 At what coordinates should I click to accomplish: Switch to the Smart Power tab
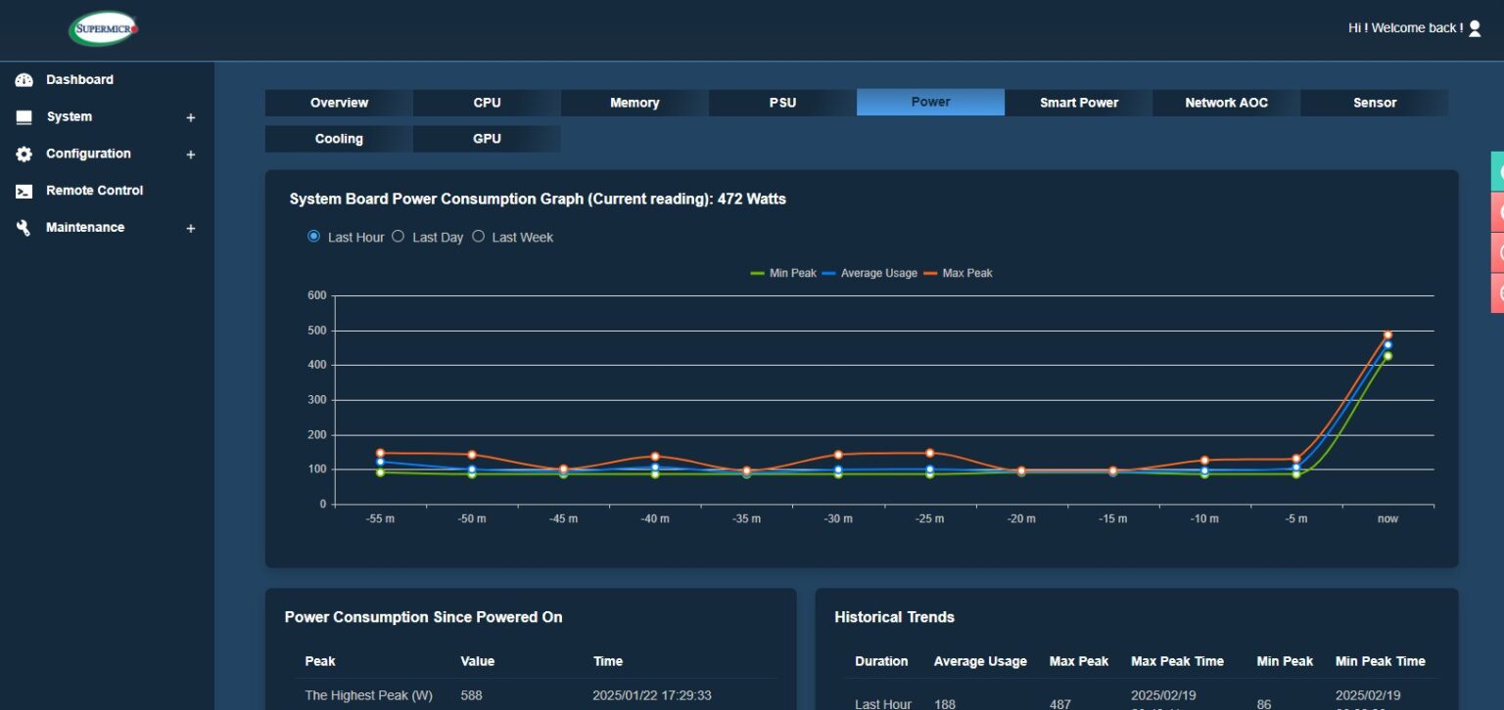pyautogui.click(x=1078, y=103)
